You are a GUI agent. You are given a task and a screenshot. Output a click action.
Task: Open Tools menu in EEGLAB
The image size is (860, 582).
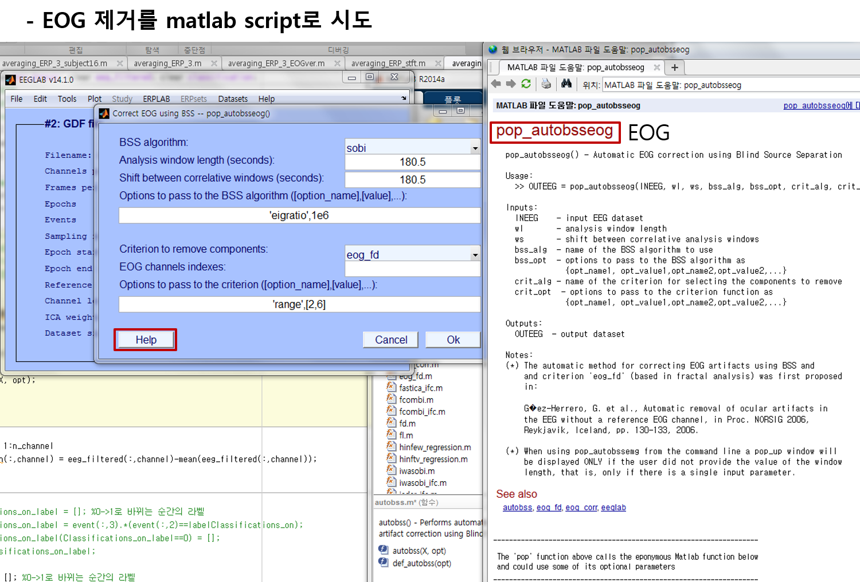coord(67,99)
